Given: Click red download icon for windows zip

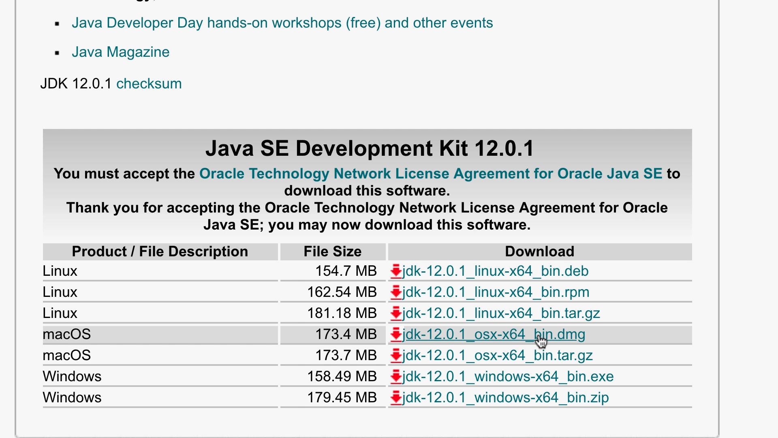Looking at the screenshot, I should pos(395,397).
